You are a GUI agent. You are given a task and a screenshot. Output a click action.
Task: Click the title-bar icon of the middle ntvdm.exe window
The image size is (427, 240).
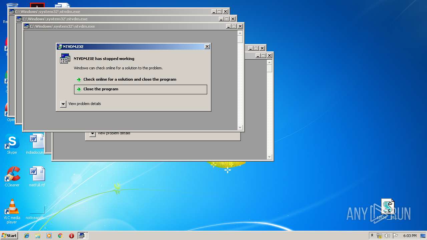coord(19,19)
